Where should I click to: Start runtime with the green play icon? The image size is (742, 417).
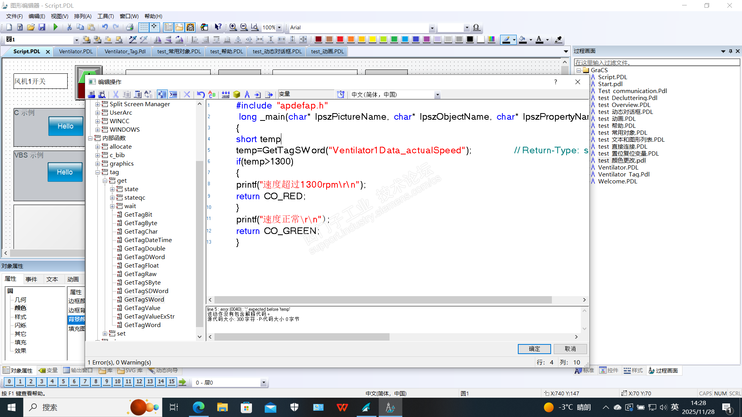point(56,27)
